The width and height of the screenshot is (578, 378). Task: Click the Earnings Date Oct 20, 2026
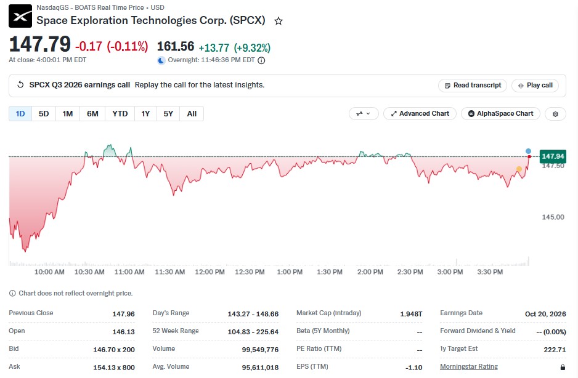[x=545, y=314]
